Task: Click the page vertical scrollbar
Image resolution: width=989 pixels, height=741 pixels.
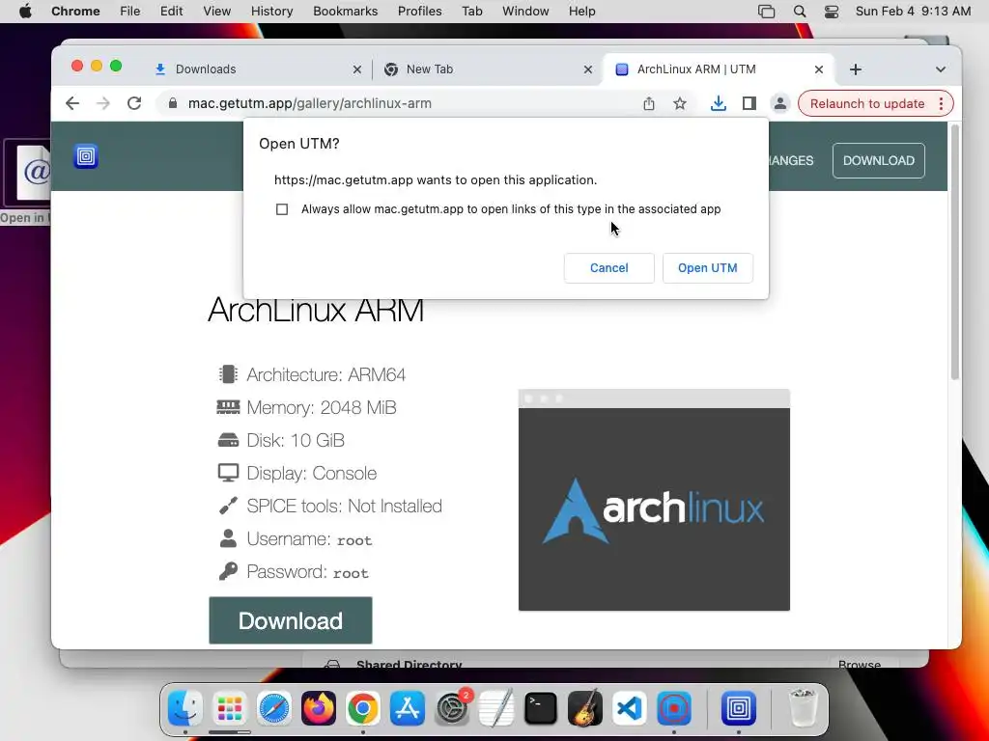Action: [x=955, y=252]
